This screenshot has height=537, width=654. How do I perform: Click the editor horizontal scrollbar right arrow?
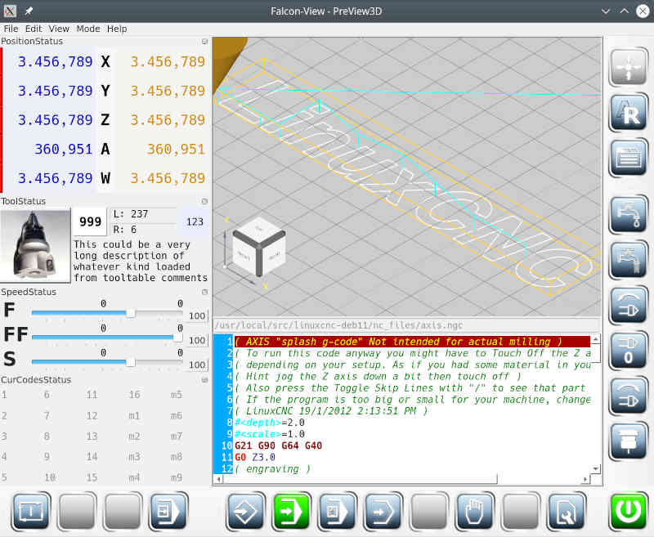click(x=585, y=480)
